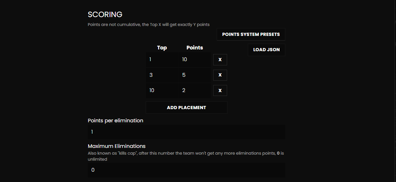Edit the Top field containing 1
This screenshot has width=396, height=182.
[162, 60]
